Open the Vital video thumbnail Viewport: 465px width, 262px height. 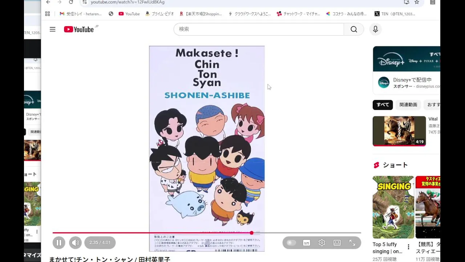[399, 131]
